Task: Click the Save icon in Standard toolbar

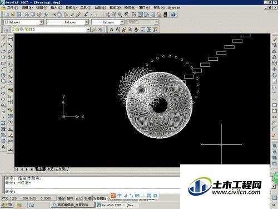Action: coord(19,14)
